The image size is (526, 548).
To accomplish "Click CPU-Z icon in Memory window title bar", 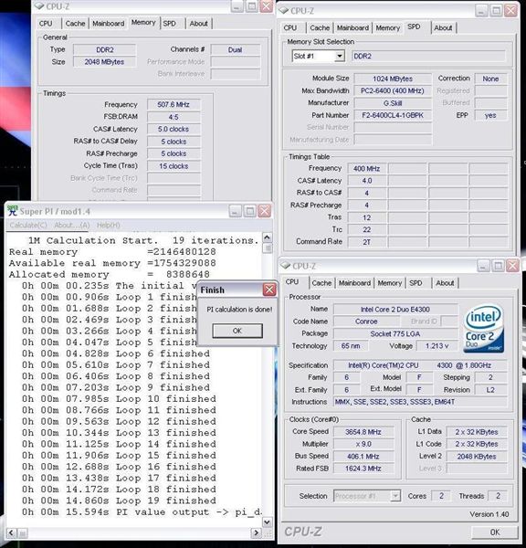I will (40, 6).
